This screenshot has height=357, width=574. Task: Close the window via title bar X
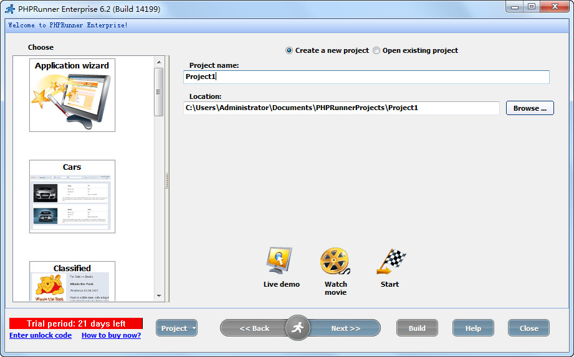click(555, 7)
